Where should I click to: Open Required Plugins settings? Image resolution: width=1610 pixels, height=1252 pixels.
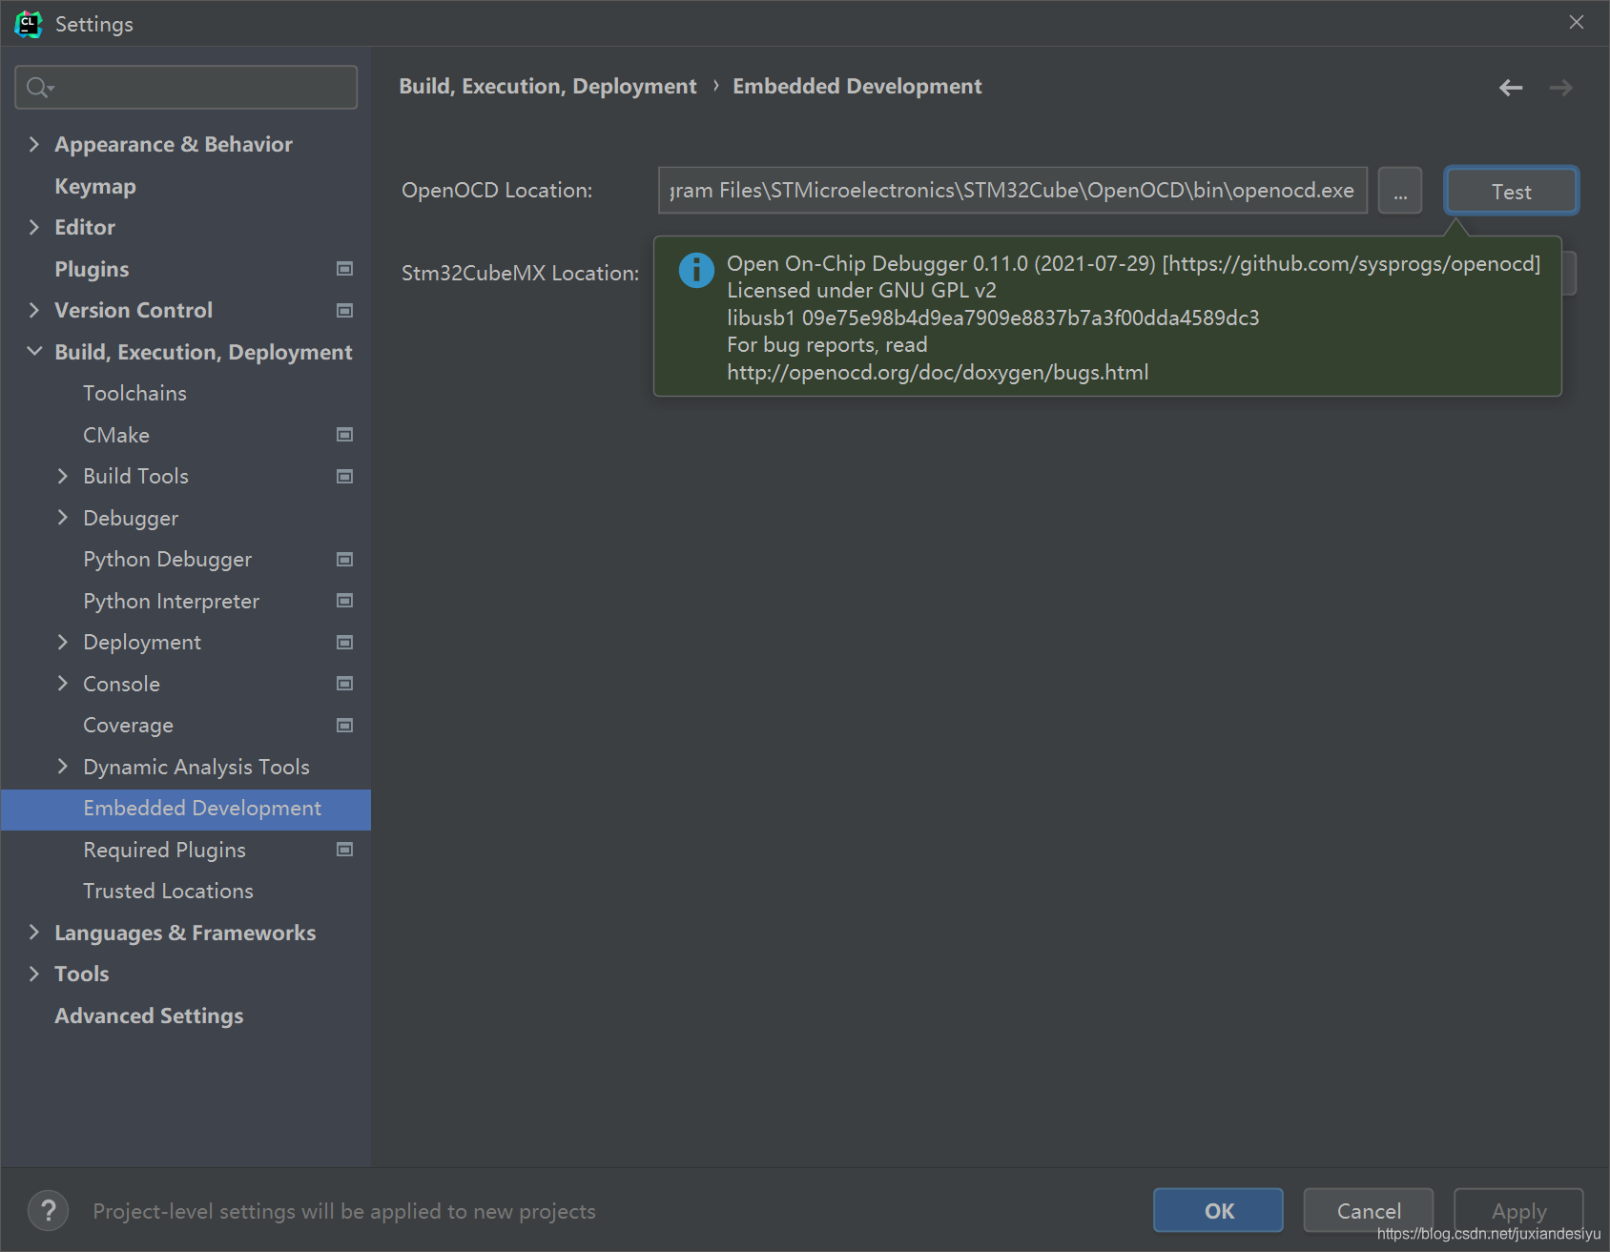(x=165, y=850)
